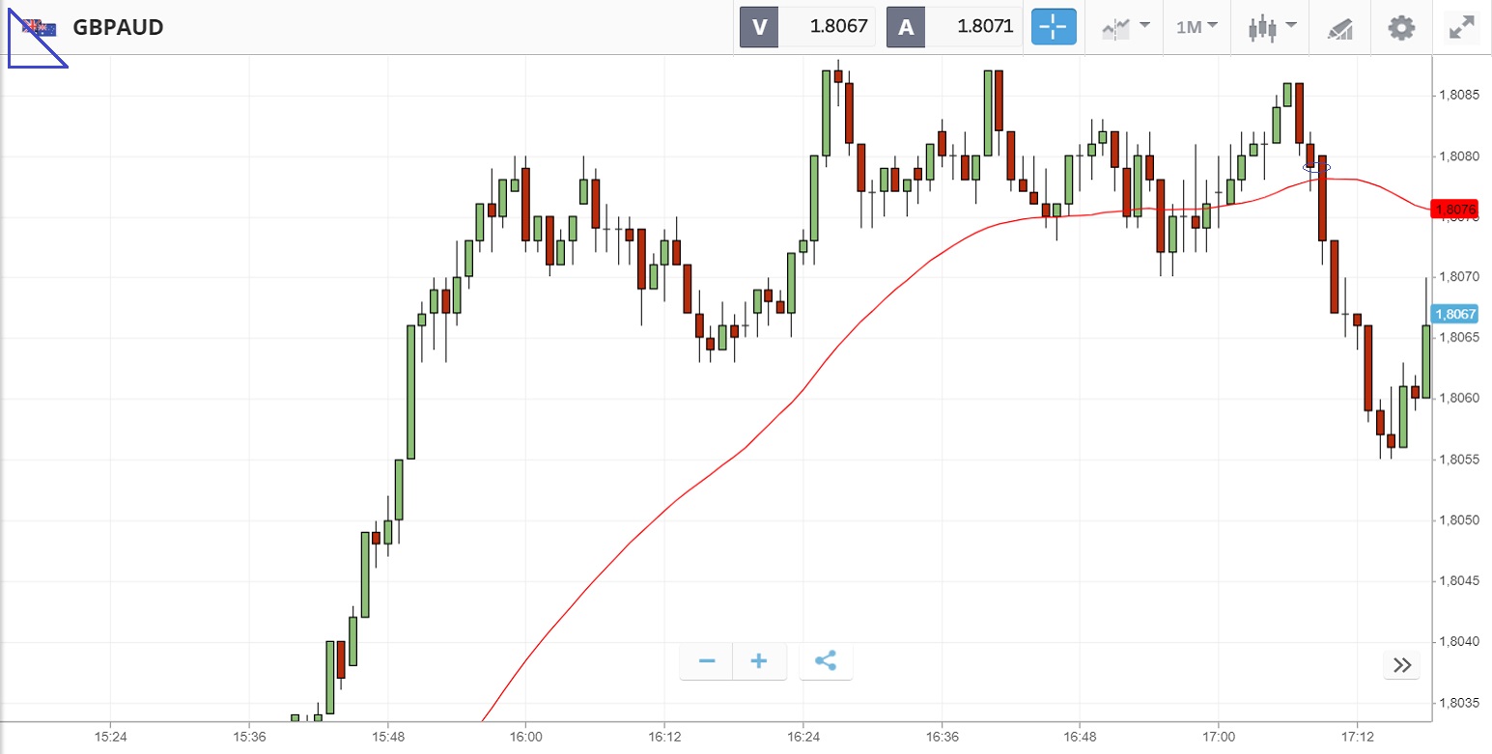
Task: Click the small circle marker on the chart
Action: (x=1316, y=167)
